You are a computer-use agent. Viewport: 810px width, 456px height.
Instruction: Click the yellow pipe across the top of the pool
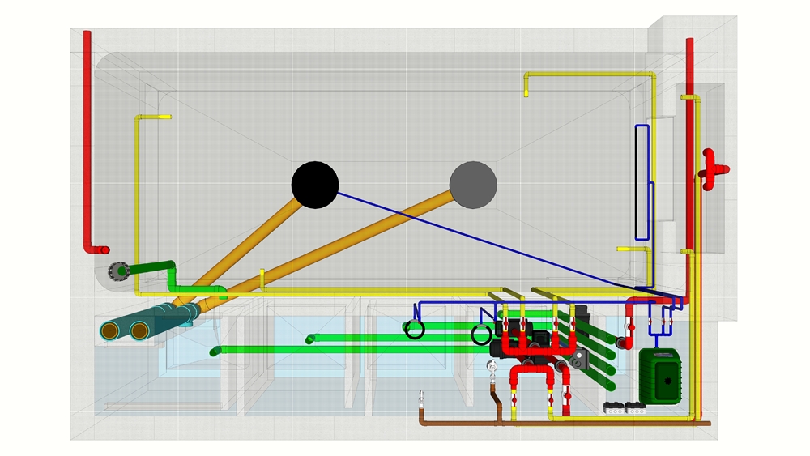tap(590, 75)
